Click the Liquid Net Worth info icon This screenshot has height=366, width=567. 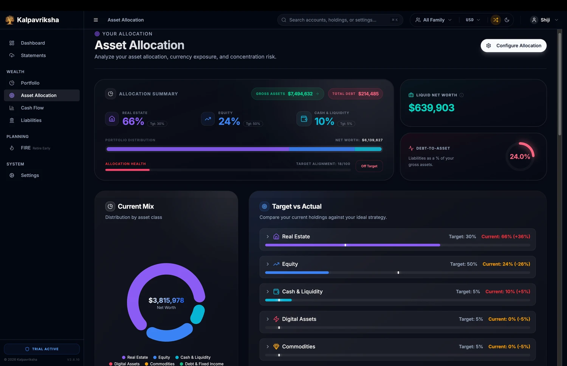pyautogui.click(x=462, y=95)
